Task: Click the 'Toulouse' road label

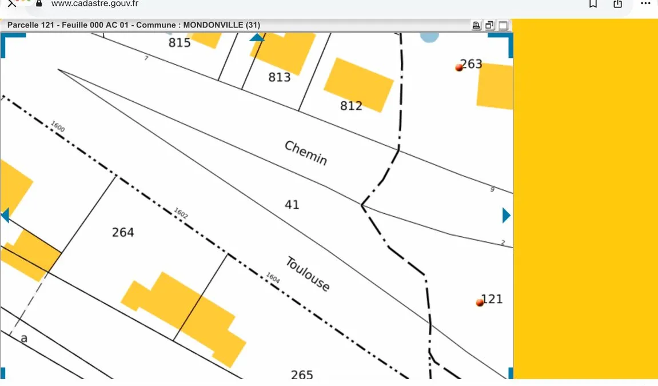Action: pyautogui.click(x=308, y=274)
